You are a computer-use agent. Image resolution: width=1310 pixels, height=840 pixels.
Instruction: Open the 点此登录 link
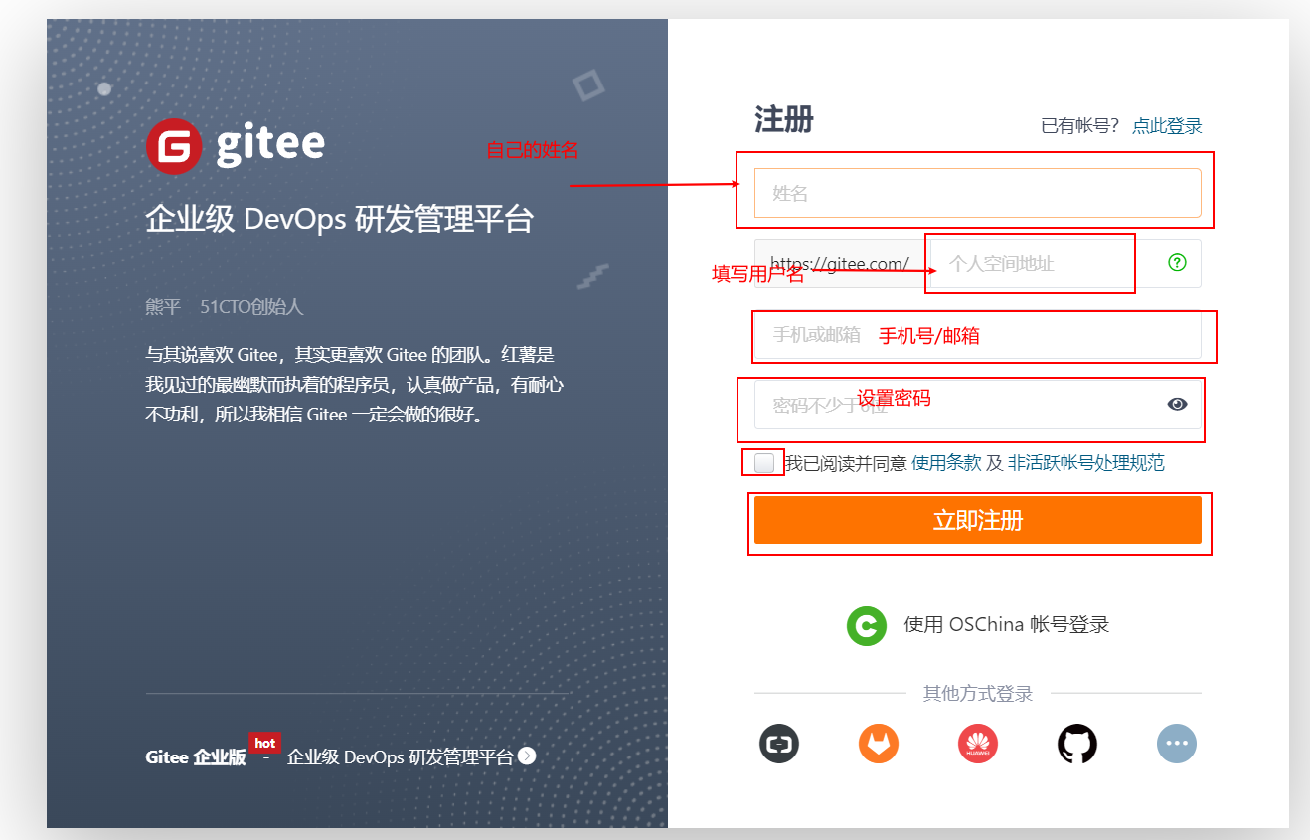point(1167,126)
